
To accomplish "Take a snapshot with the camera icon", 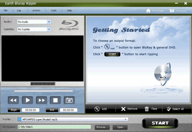I will click(69, 100).
